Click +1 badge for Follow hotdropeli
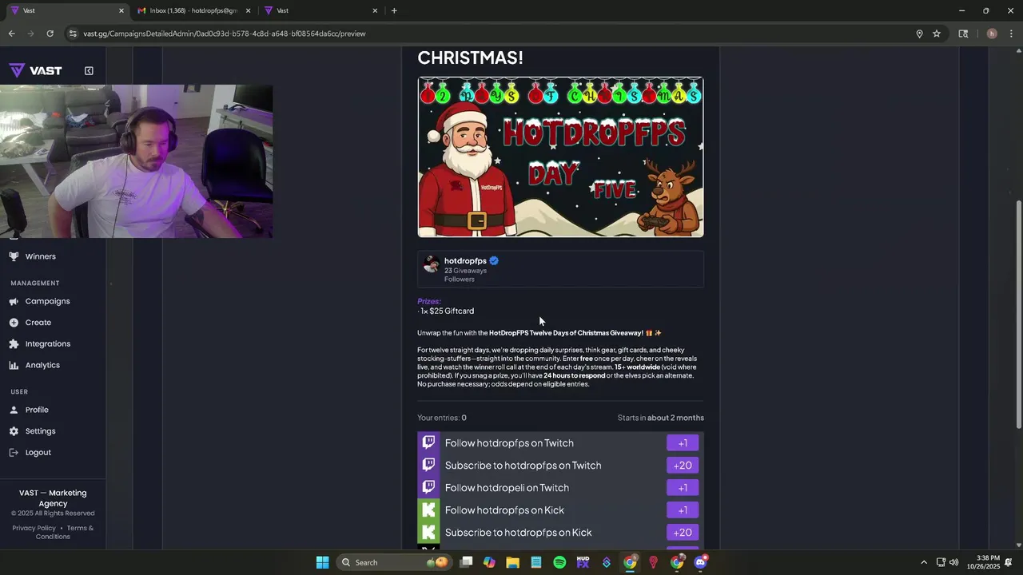The width and height of the screenshot is (1023, 575). 683,488
